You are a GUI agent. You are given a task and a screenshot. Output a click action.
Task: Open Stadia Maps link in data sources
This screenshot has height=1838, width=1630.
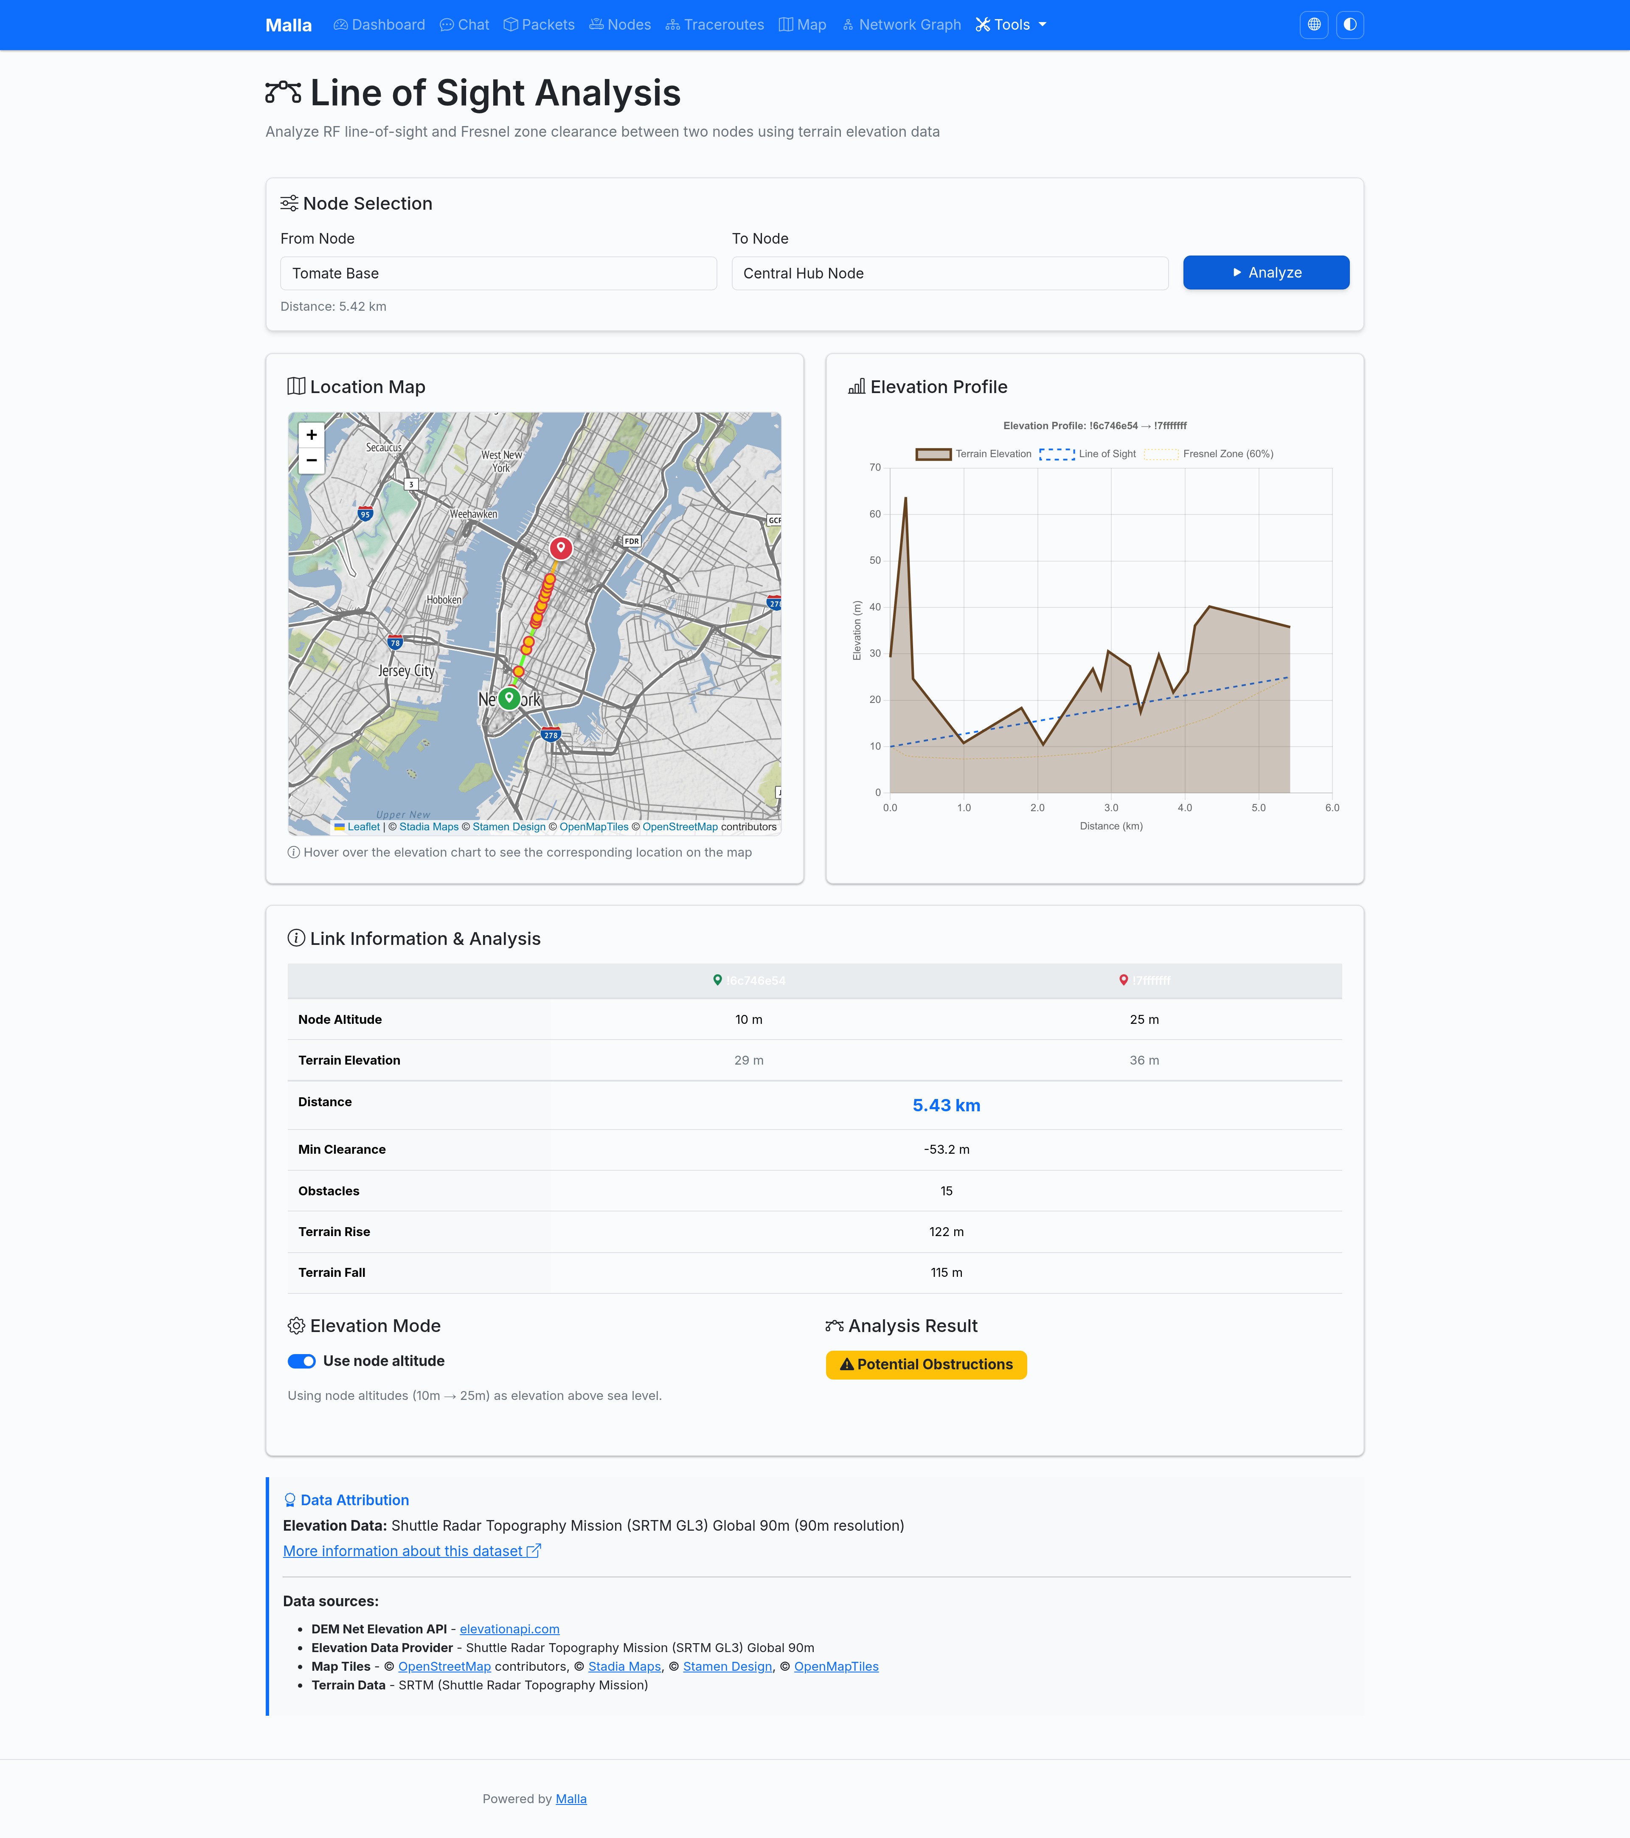[x=625, y=1667]
